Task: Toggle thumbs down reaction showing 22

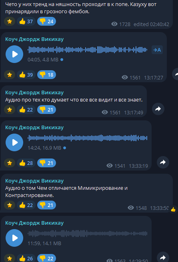Action: [x=46, y=258]
